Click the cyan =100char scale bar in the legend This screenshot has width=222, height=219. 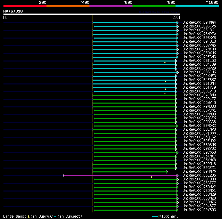pyautogui.click(x=155, y=217)
